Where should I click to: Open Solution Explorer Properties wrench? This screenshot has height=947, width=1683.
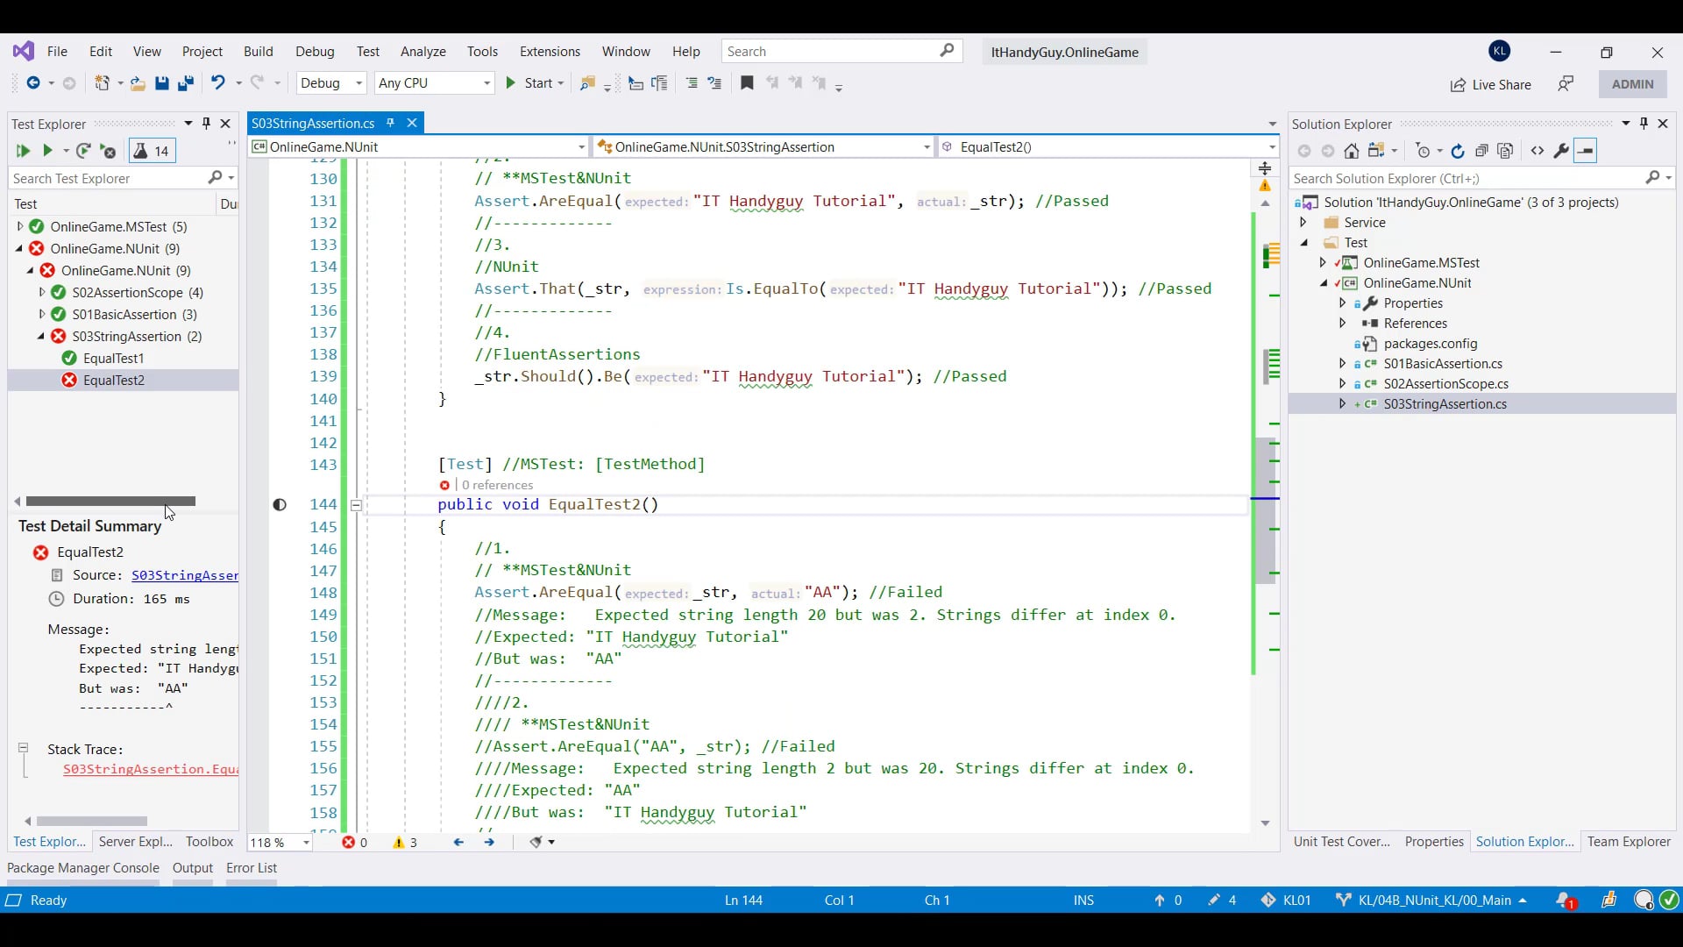(x=1561, y=151)
